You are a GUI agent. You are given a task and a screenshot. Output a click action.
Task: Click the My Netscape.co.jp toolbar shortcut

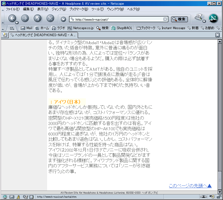(81, 28)
